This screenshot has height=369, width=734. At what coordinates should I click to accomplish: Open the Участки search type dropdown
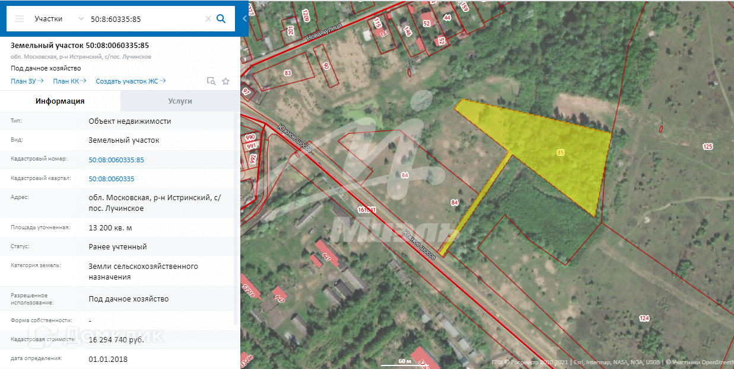(59, 19)
